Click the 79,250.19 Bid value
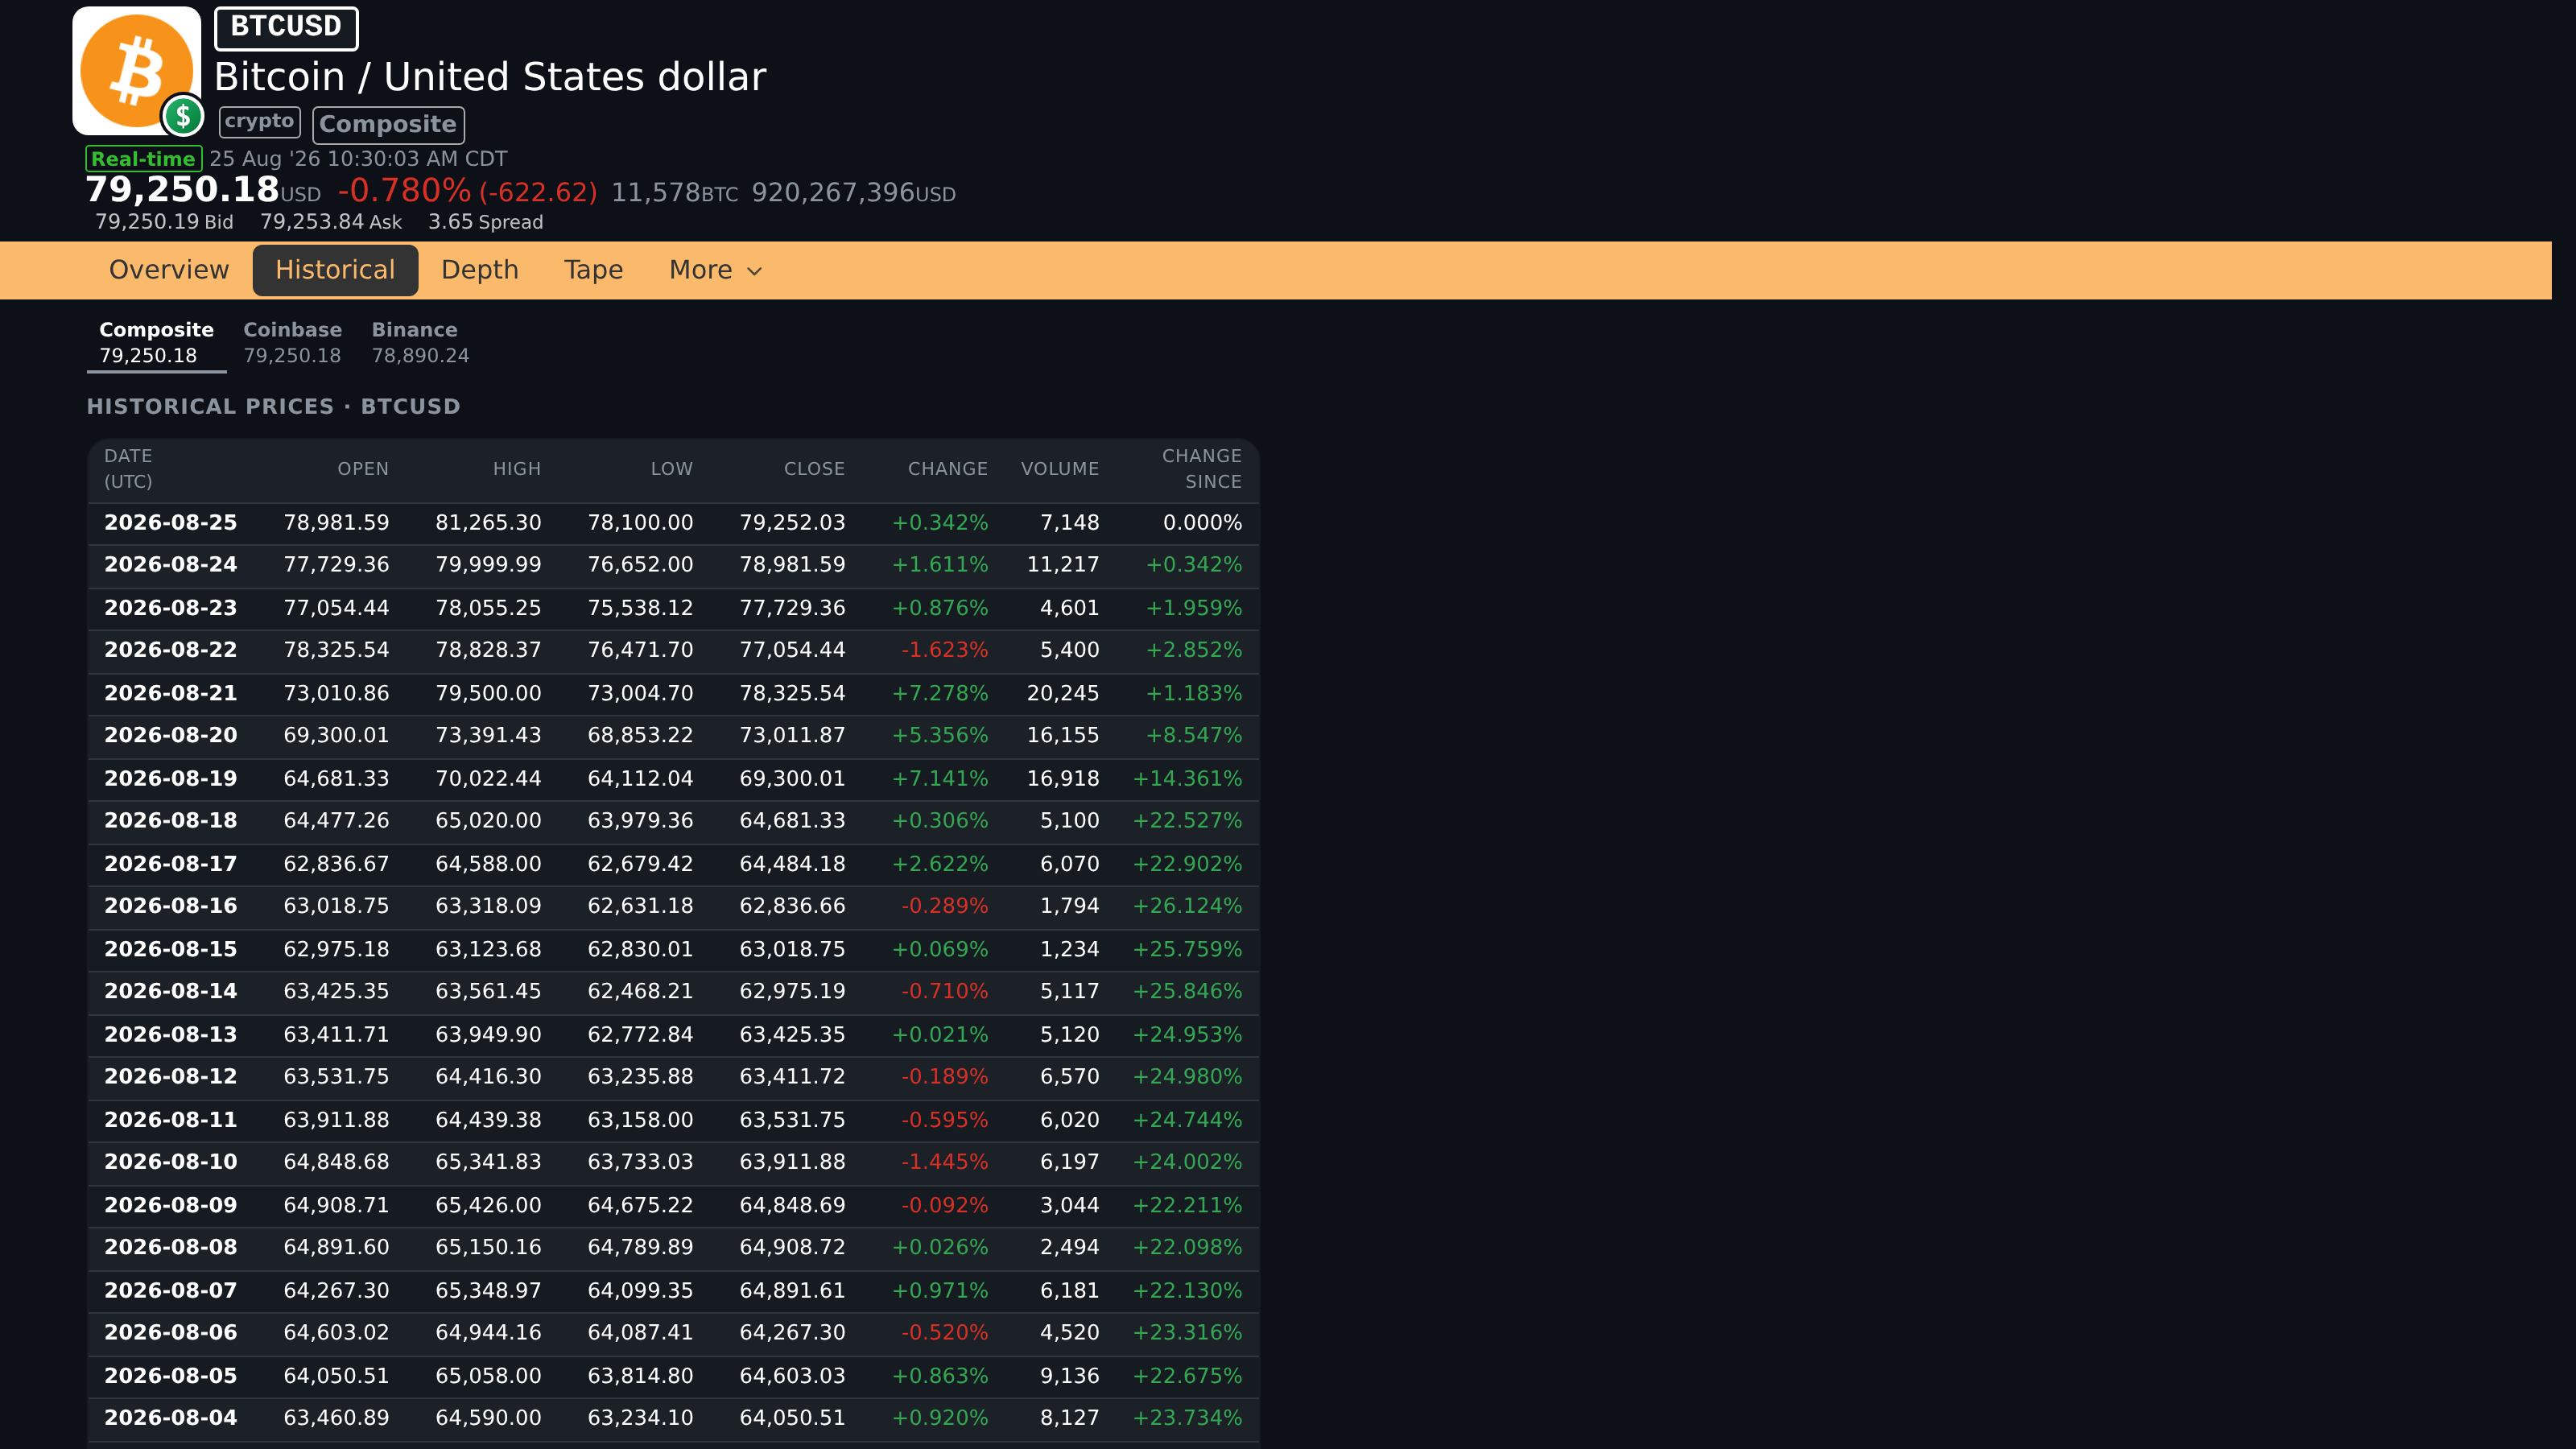The width and height of the screenshot is (2576, 1449). 164,222
